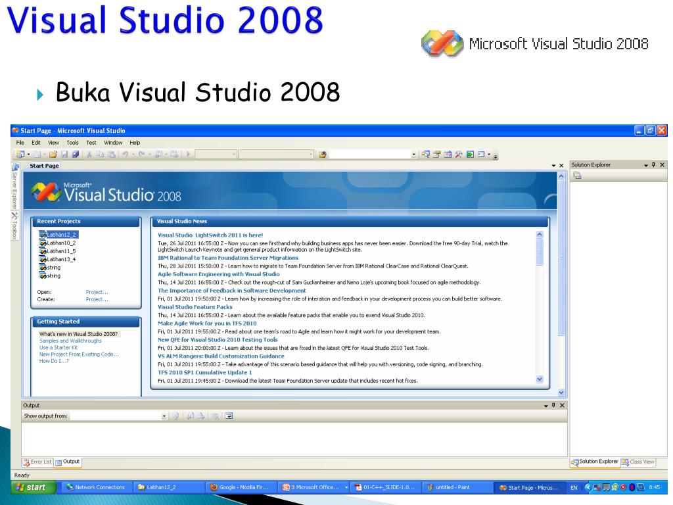673x505 pixels.
Task: Expand the Find combo box dropdown
Action: point(414,155)
